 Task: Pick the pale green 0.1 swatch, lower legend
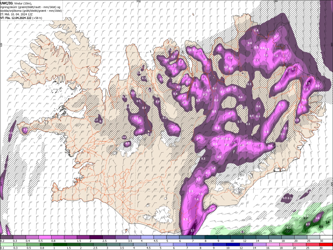(7, 244)
